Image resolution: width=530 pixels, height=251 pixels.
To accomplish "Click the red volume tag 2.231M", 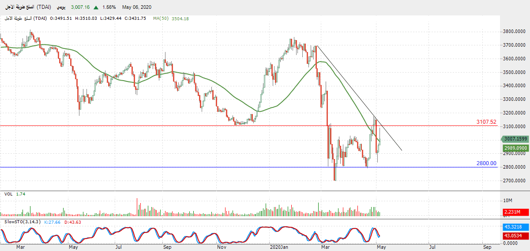I will pyautogui.click(x=515, y=213).
